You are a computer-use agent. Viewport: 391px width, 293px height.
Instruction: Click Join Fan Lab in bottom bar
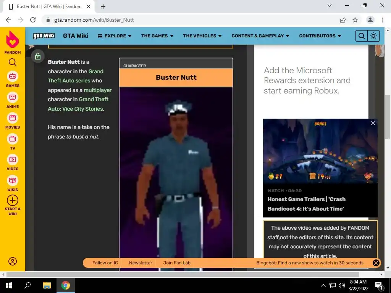coord(177,263)
